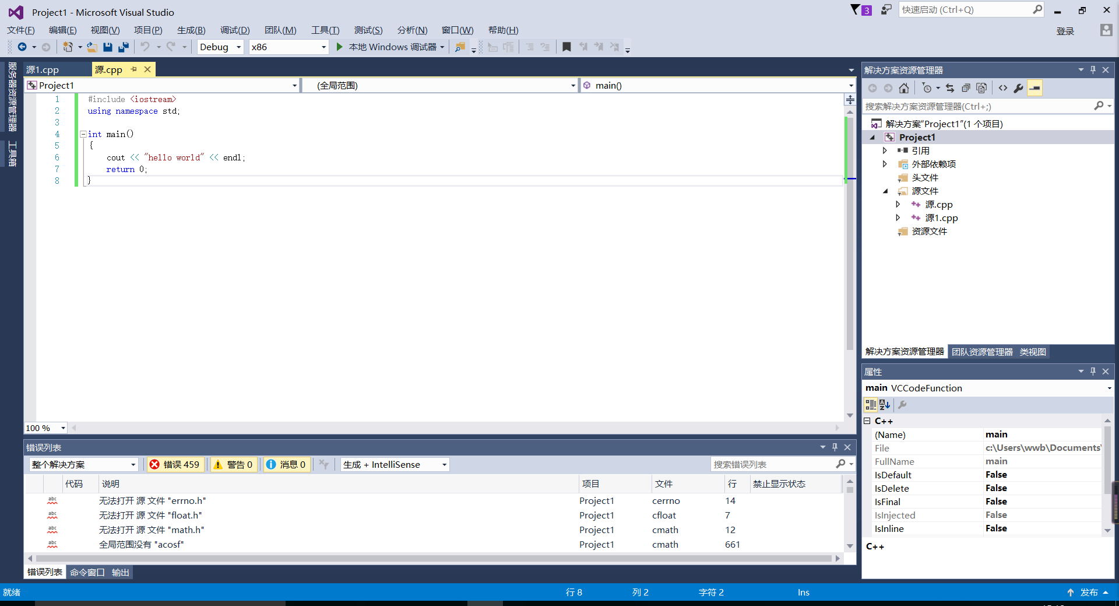Click the undo arrow in the toolbar

coord(145,47)
